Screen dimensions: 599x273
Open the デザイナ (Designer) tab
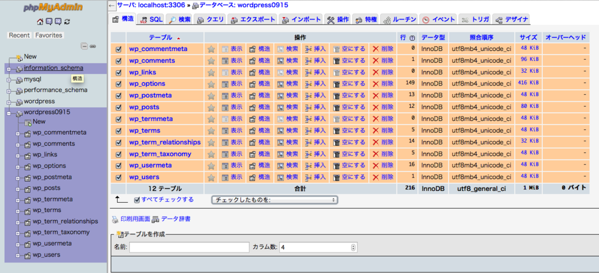511,19
